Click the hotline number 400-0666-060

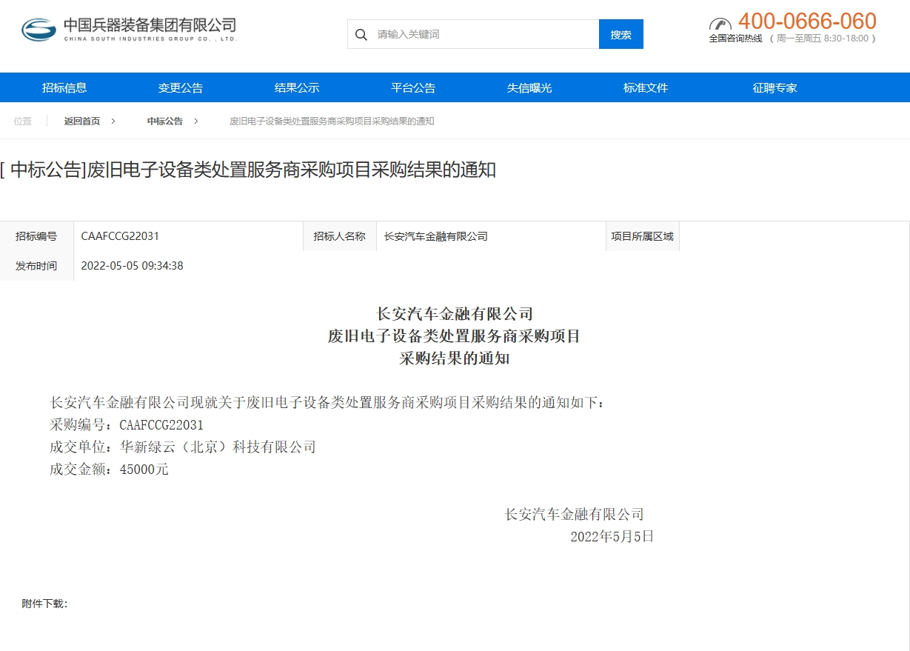(807, 21)
